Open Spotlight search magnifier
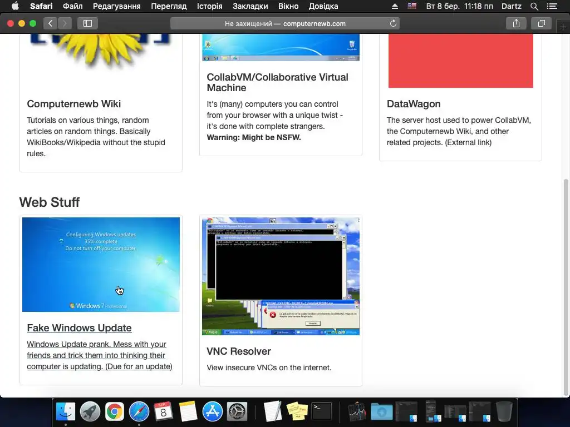The height and width of the screenshot is (427, 570). click(534, 6)
